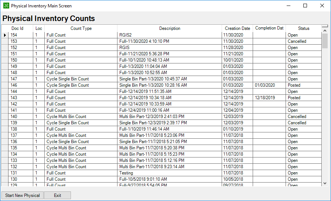Sort by the Creation Date column header
The height and width of the screenshot is (201, 331).
point(237,28)
